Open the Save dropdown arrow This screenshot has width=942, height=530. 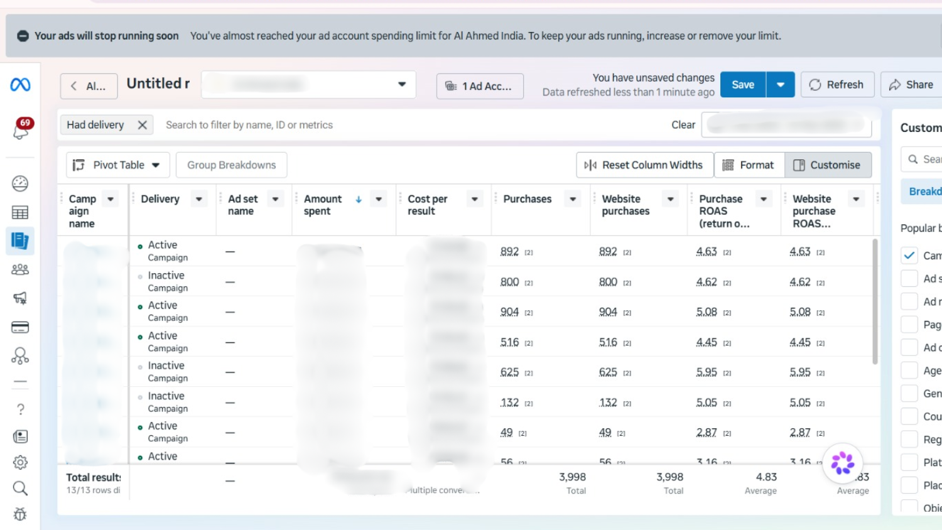click(x=781, y=85)
